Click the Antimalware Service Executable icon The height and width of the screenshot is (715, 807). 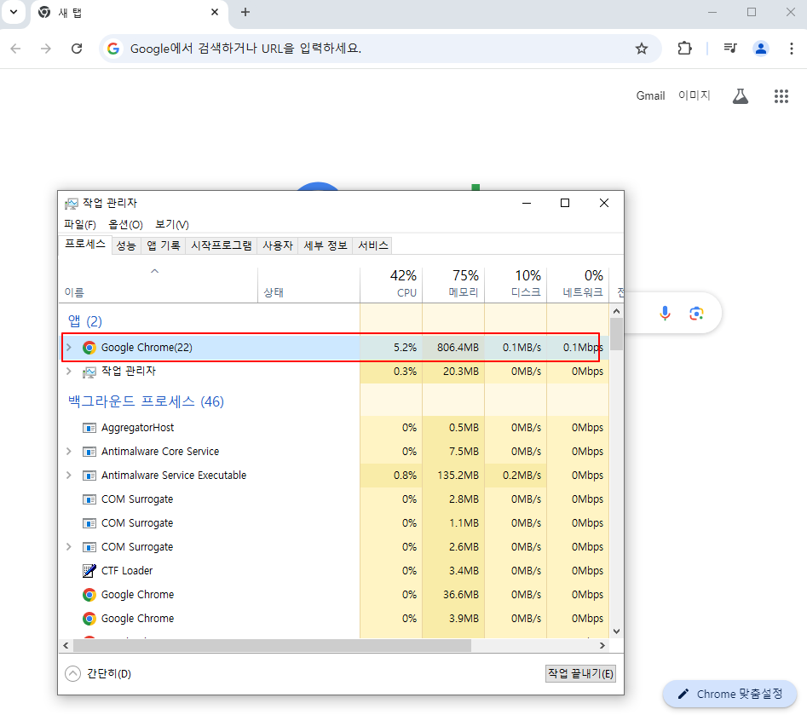pyautogui.click(x=89, y=476)
